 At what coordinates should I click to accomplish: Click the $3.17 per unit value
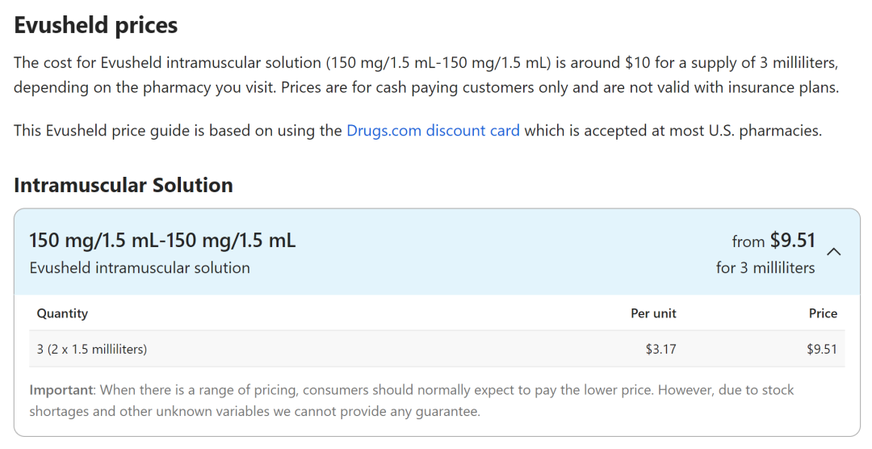660,349
